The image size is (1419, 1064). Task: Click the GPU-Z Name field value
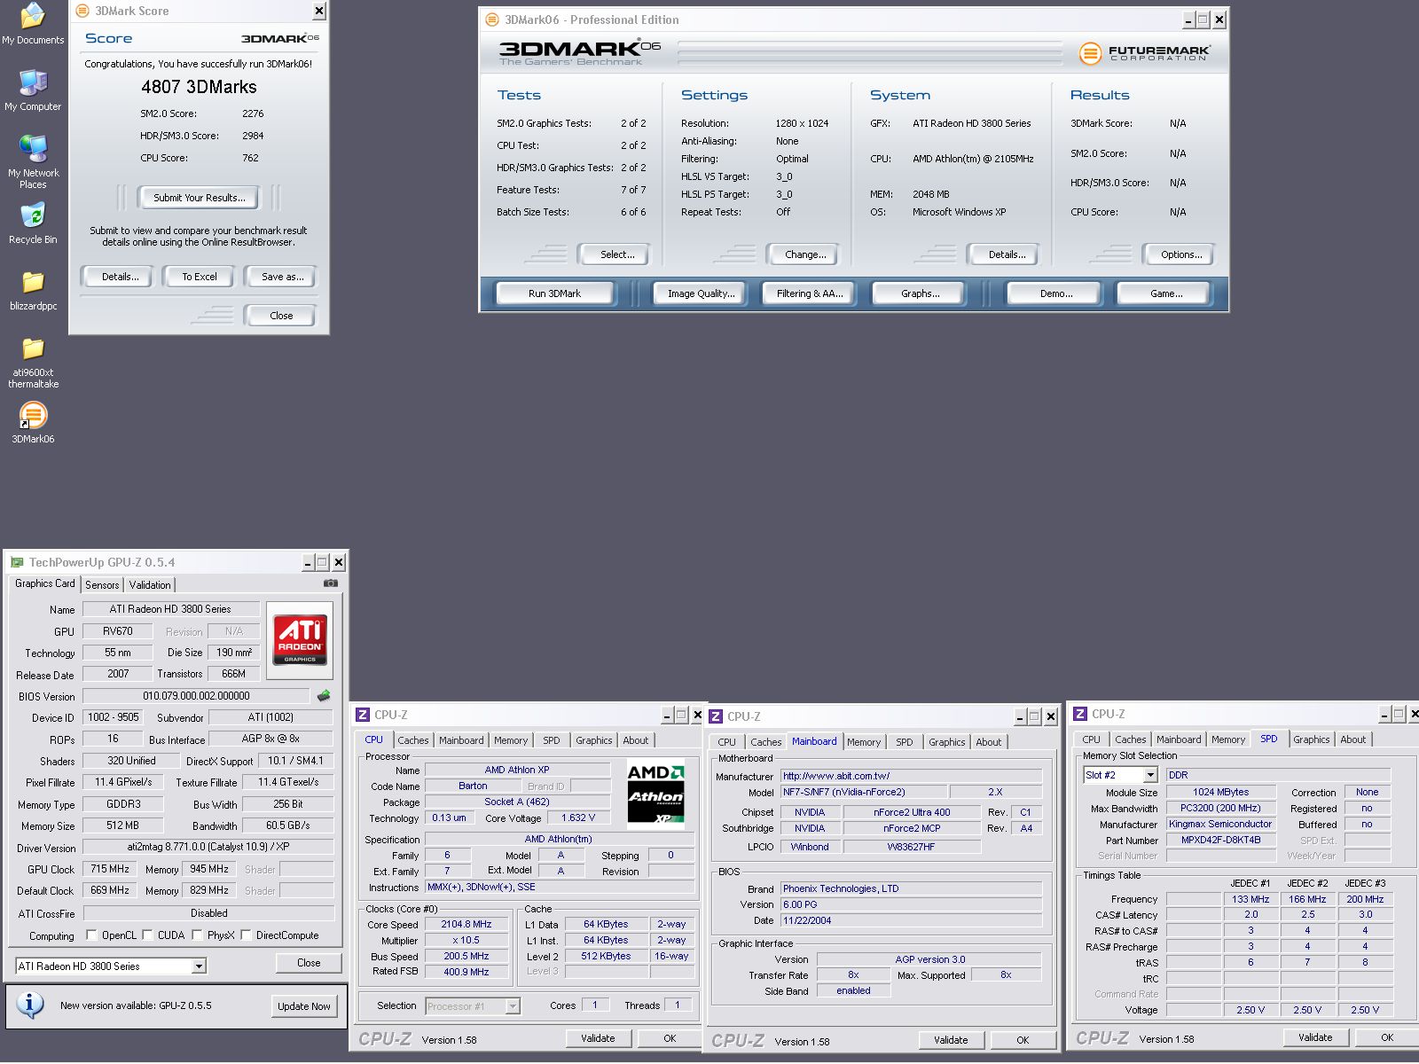[171, 609]
